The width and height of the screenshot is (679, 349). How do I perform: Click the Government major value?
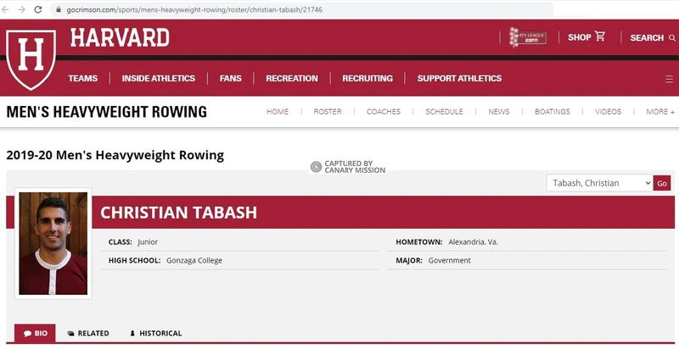pyautogui.click(x=450, y=260)
